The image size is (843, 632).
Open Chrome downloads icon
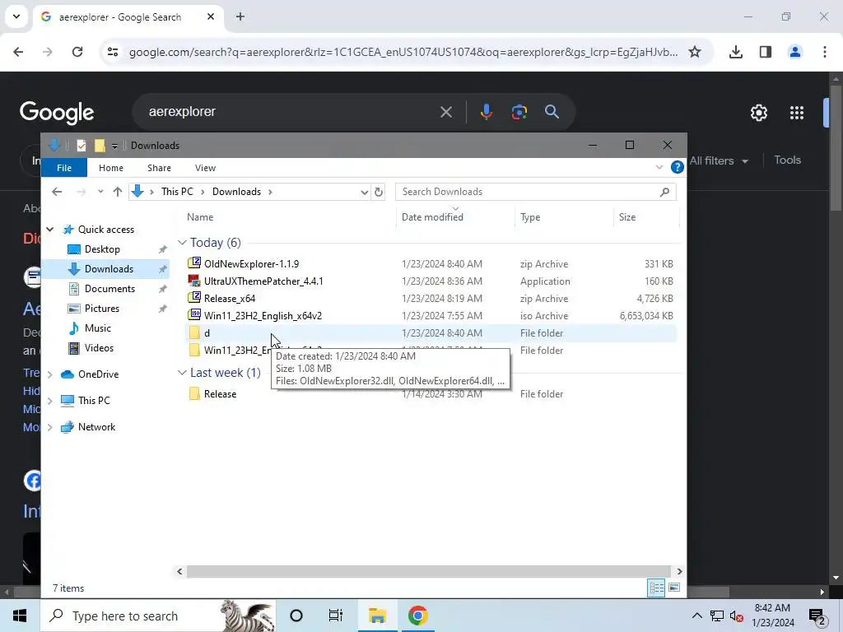[736, 52]
